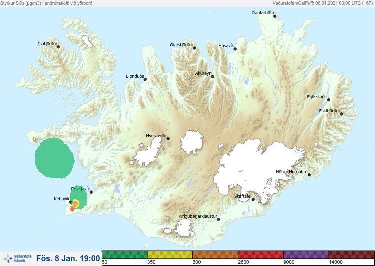Screen dimensions: 375x266
Task: Select the Hveravellir marker dot
Action: point(168,139)
